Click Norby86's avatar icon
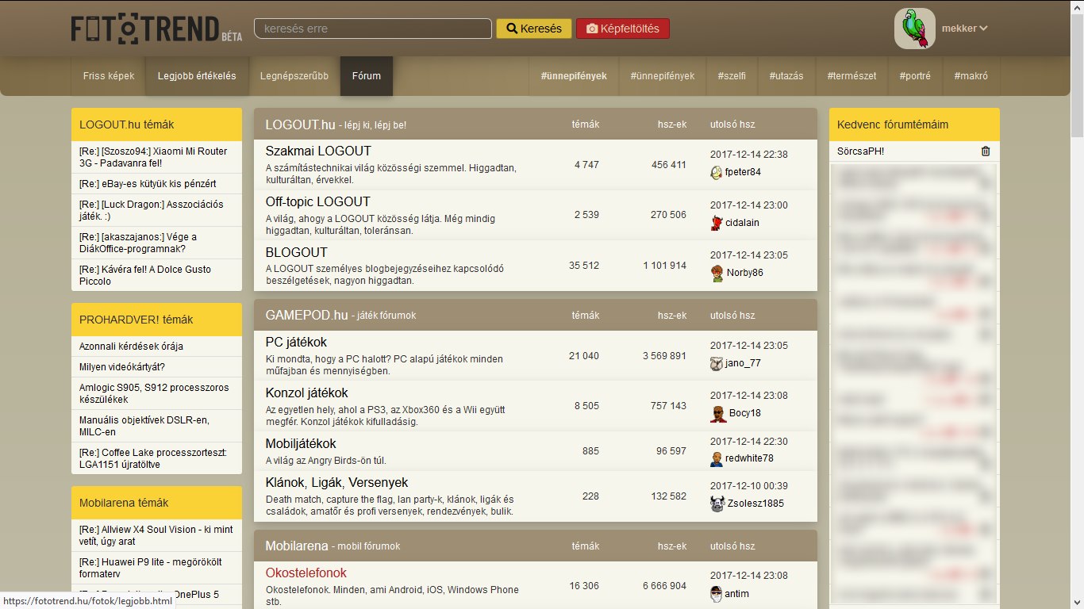1084x609 pixels. (717, 273)
